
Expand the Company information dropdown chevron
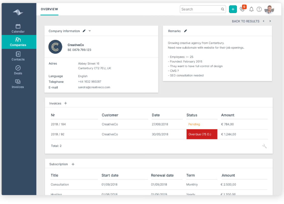point(90,31)
